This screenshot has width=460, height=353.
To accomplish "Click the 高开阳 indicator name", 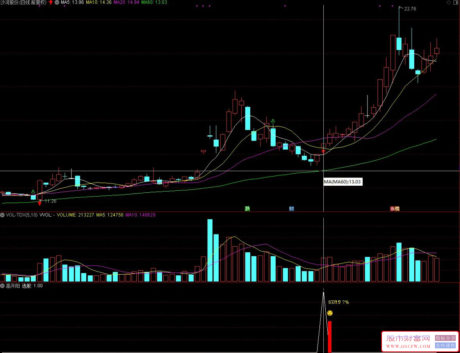I will [x=13, y=286].
